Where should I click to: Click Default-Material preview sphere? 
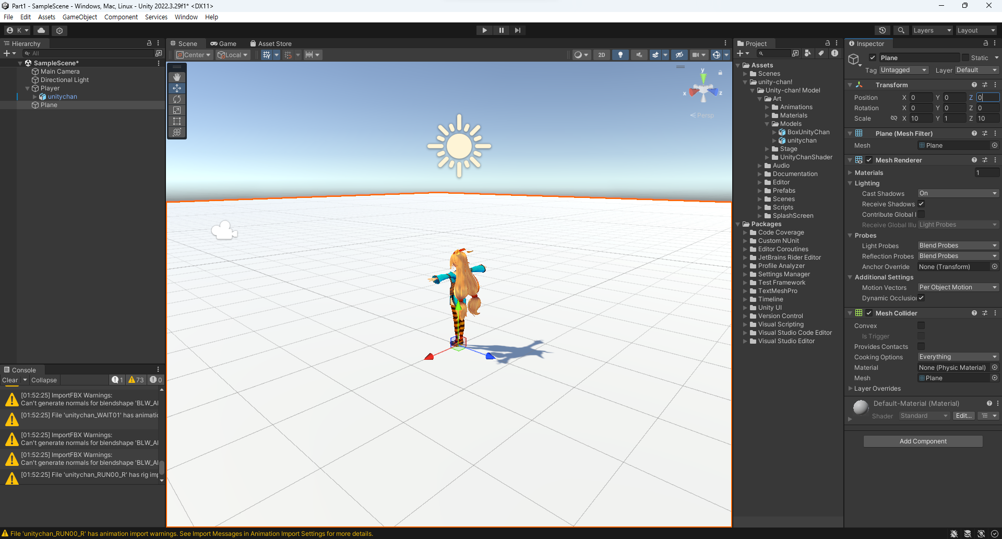(861, 407)
